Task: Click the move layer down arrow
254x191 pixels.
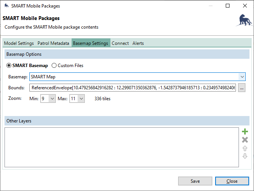Action: click(x=245, y=156)
